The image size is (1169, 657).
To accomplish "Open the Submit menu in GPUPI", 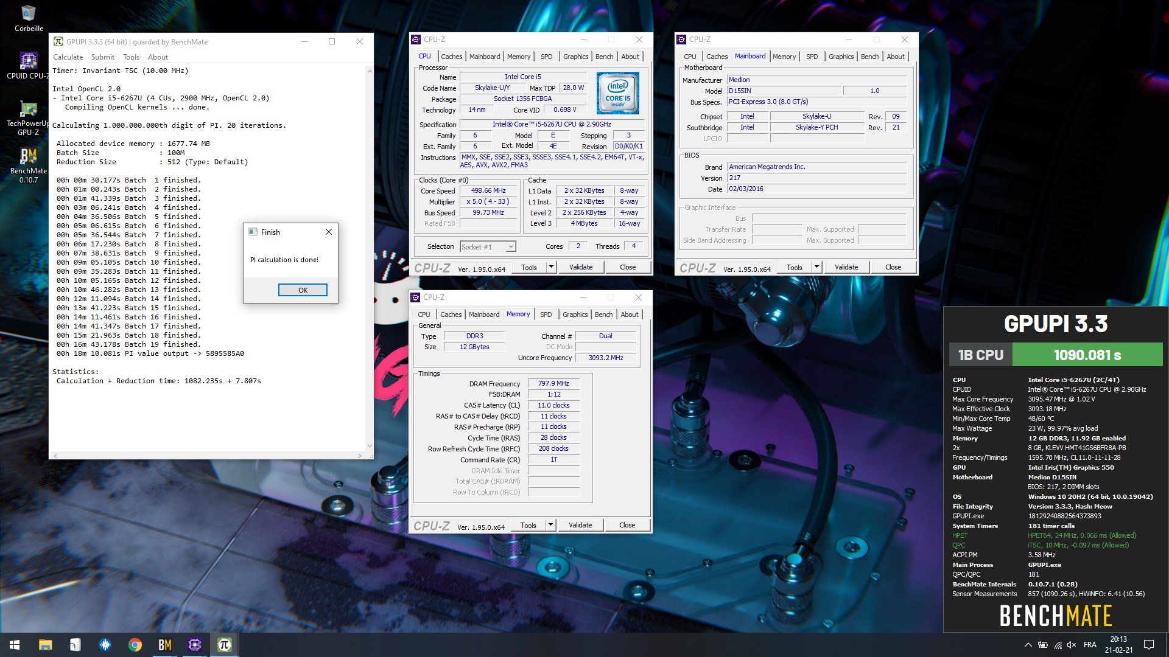I will [103, 57].
